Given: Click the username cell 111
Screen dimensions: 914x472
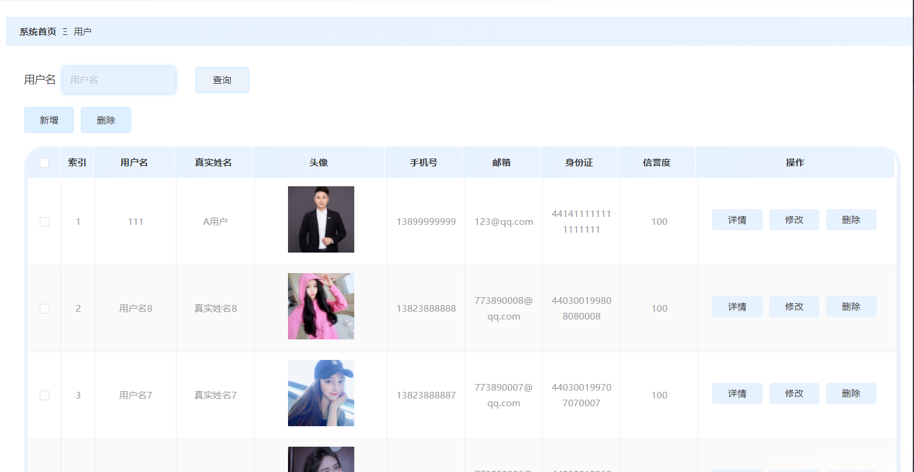Looking at the screenshot, I should point(136,222).
